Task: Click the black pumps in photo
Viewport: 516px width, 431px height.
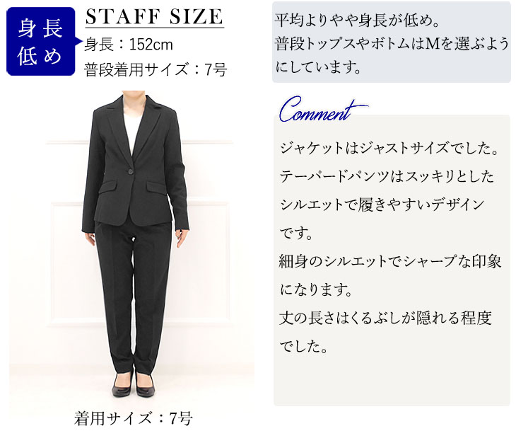Action: [x=133, y=384]
